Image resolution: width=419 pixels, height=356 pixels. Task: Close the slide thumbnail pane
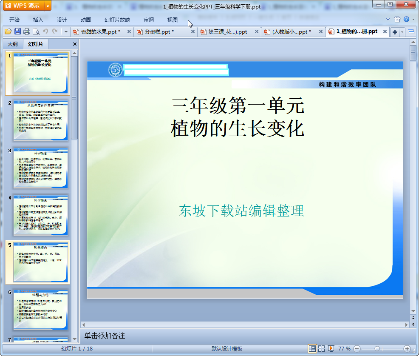74,44
